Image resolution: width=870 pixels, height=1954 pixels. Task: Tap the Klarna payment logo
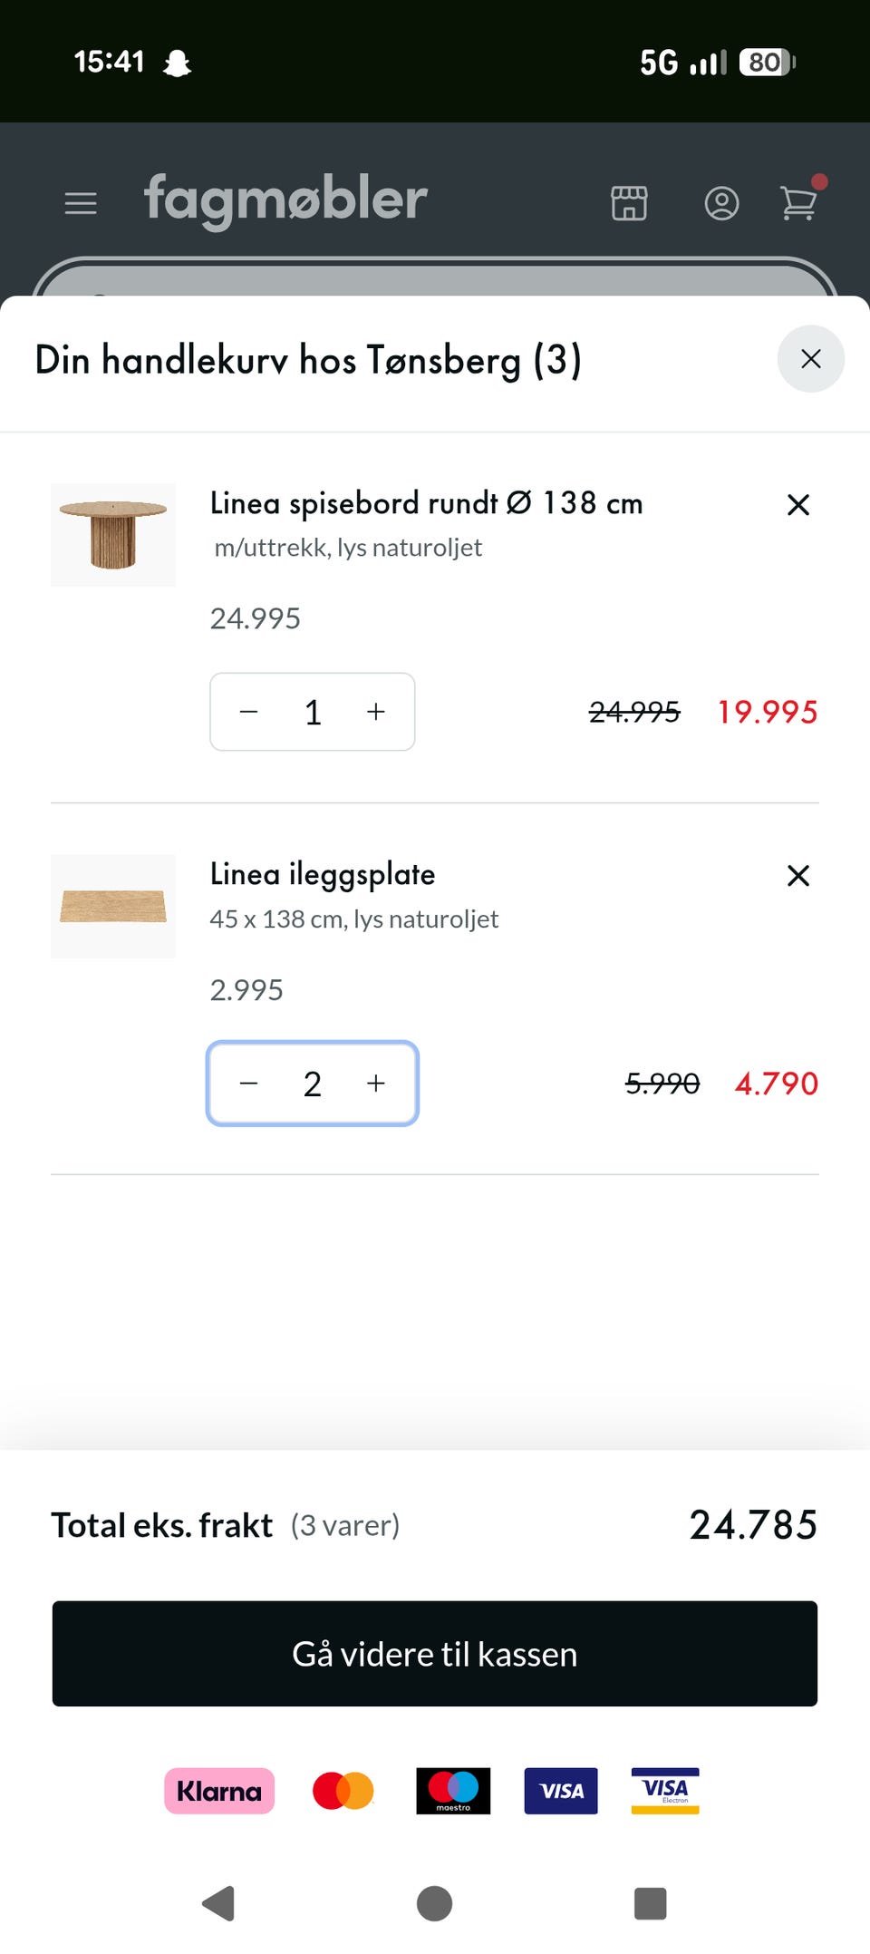tap(219, 1791)
